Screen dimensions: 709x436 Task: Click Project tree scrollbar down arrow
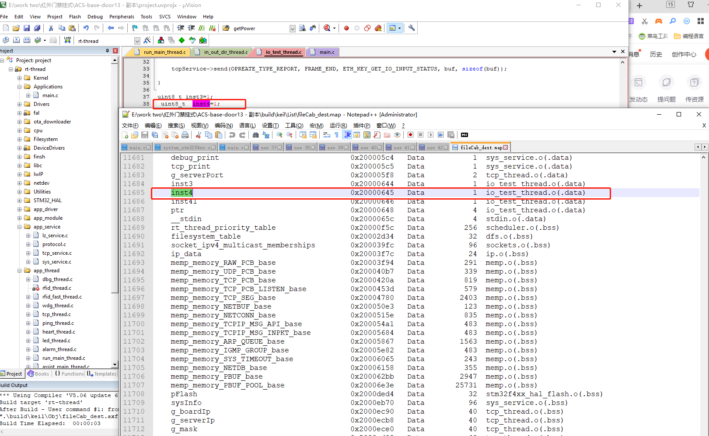pos(115,364)
